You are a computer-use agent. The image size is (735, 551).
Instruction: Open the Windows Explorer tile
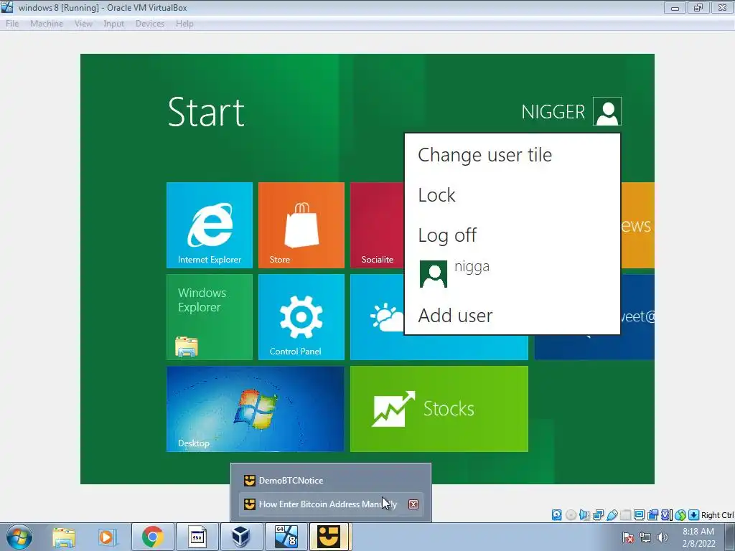pos(209,316)
